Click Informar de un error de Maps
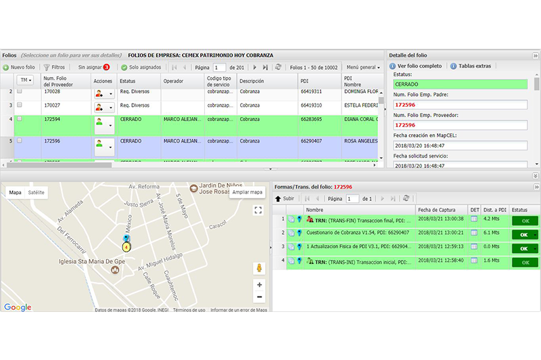Viewport: 541px width, 360px height. point(239,310)
